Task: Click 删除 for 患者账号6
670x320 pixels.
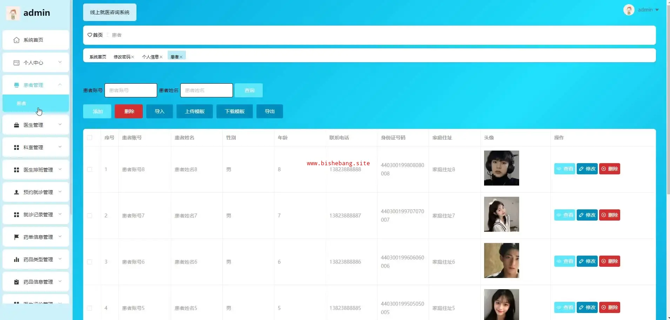Action: (610, 261)
